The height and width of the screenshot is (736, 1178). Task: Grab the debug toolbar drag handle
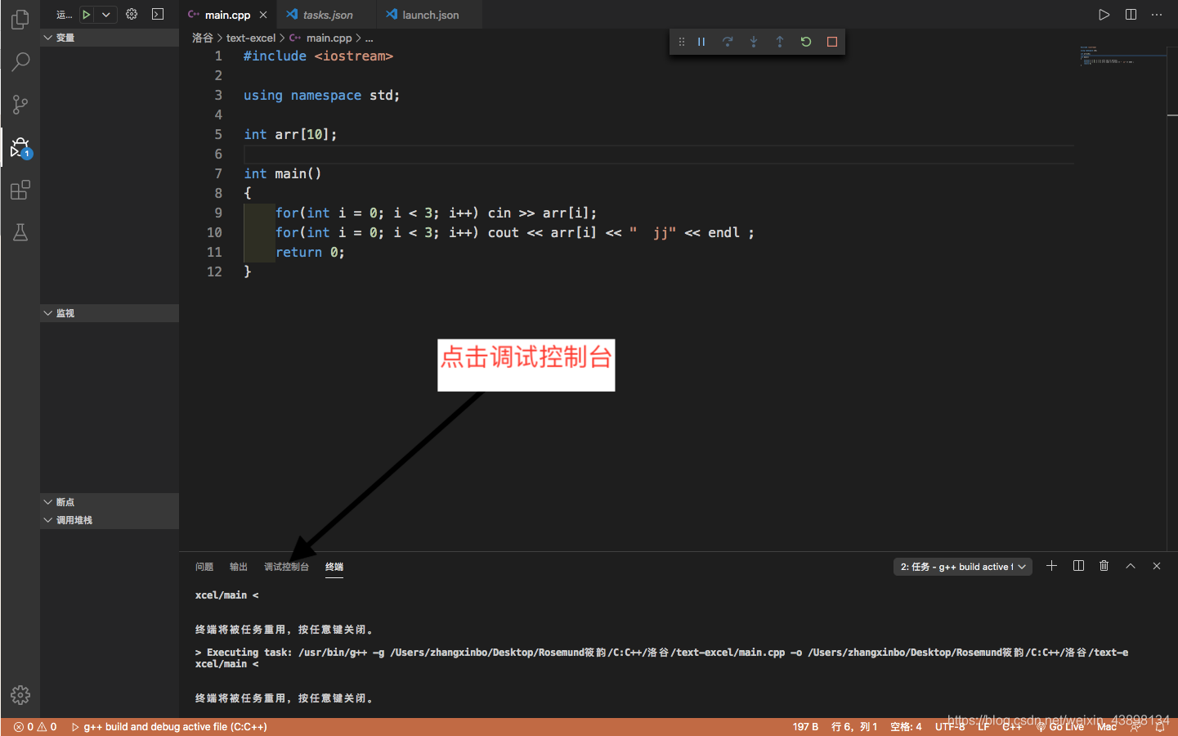pos(682,42)
